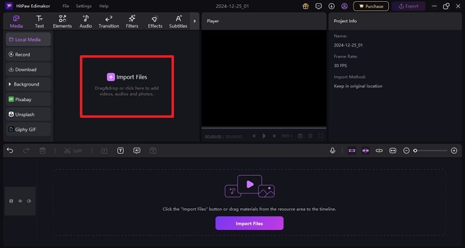Screen dimensions: 465x248
Task: Toggle the purple link clips icon
Action: tap(352, 151)
